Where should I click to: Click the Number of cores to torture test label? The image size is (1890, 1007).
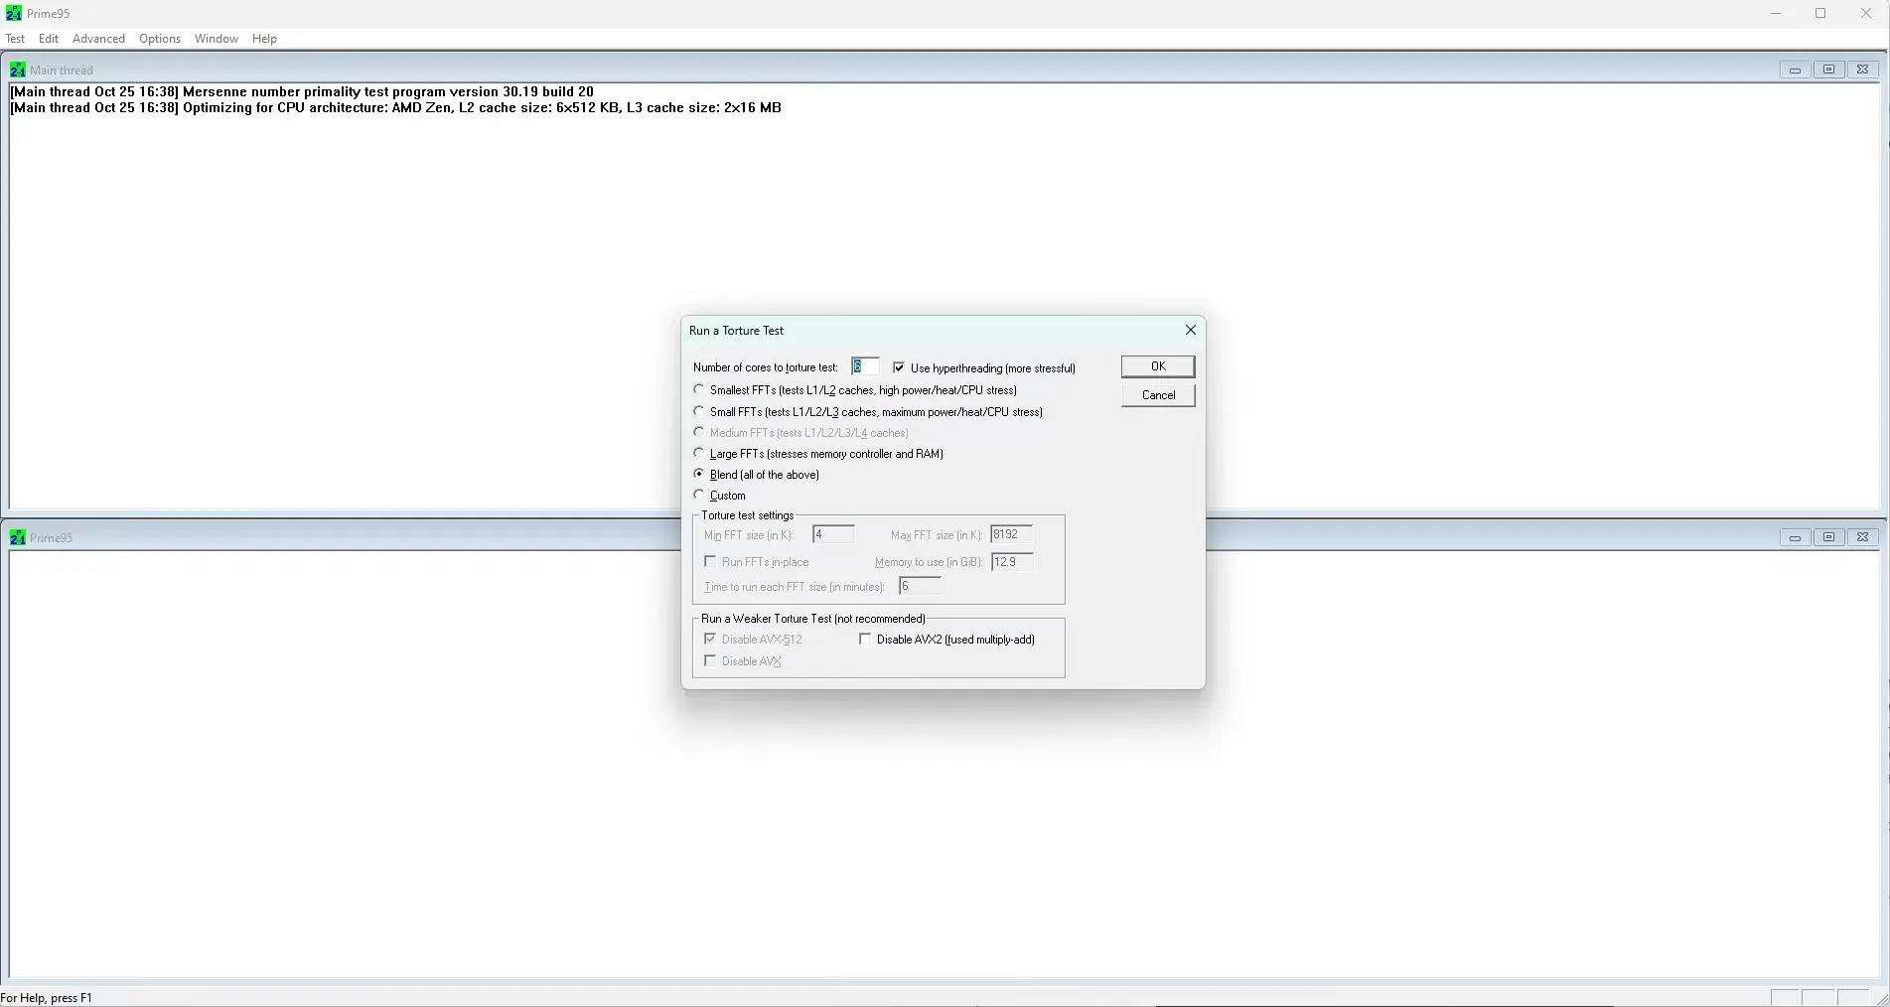click(x=766, y=367)
